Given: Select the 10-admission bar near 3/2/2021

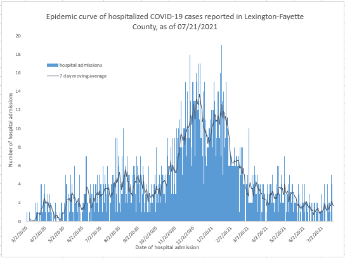Looking at the screenshot, I should [x=249, y=175].
